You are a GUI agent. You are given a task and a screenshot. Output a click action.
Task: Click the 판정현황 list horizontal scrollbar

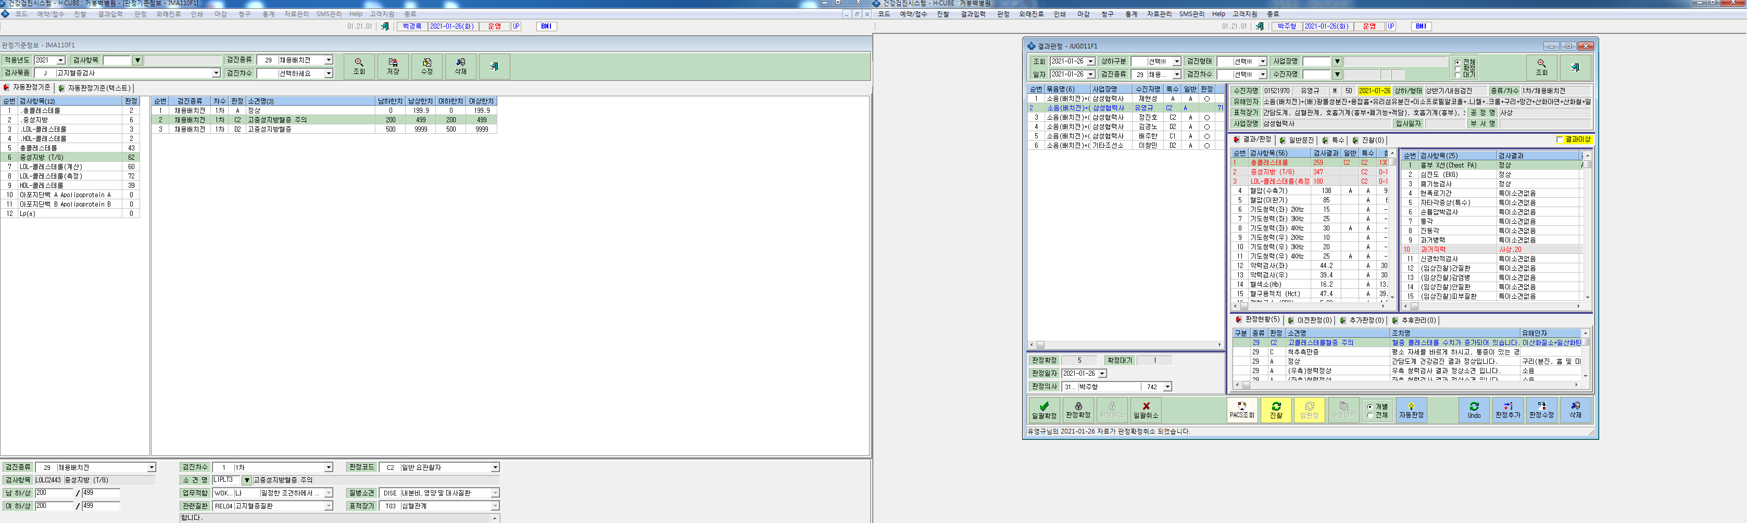click(1409, 385)
